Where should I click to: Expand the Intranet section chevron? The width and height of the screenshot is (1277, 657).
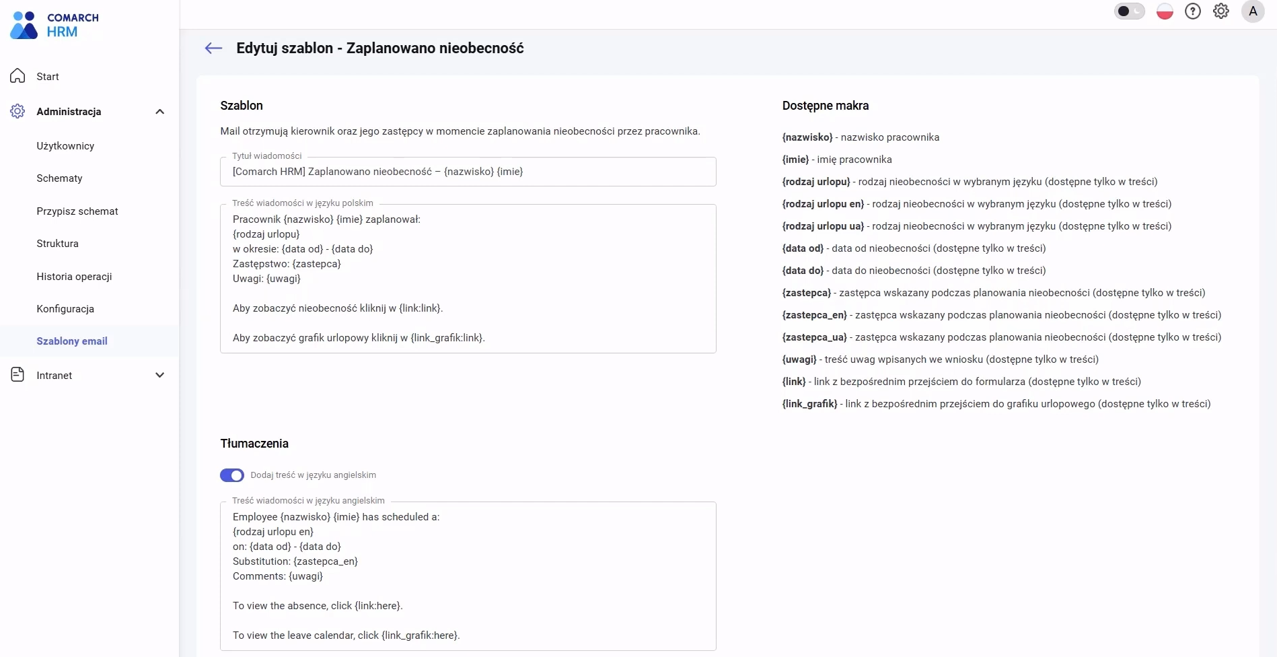pyautogui.click(x=159, y=375)
